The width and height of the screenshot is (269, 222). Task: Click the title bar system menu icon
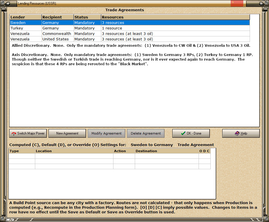click(x=8, y=3)
